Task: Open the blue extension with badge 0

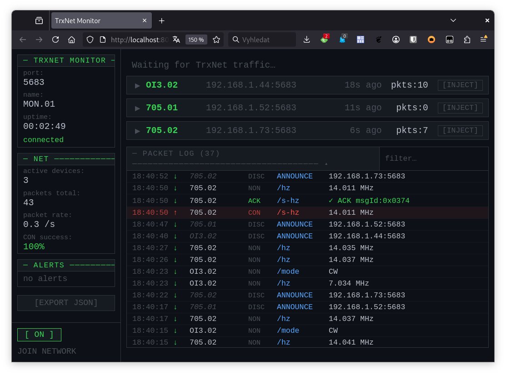Action: [x=342, y=39]
